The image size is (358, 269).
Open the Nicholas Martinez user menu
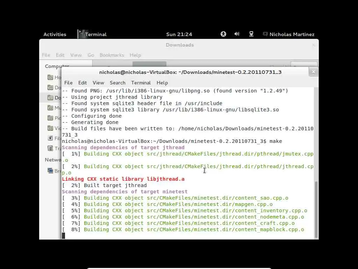[x=292, y=34]
